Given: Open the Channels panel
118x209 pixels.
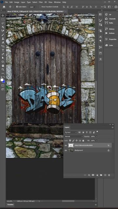Looking at the screenshot, I should [110, 19].
